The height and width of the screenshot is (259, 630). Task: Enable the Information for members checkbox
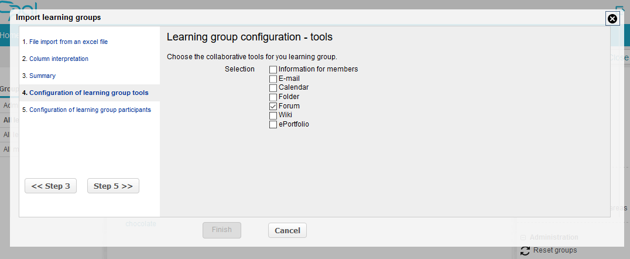tap(273, 69)
